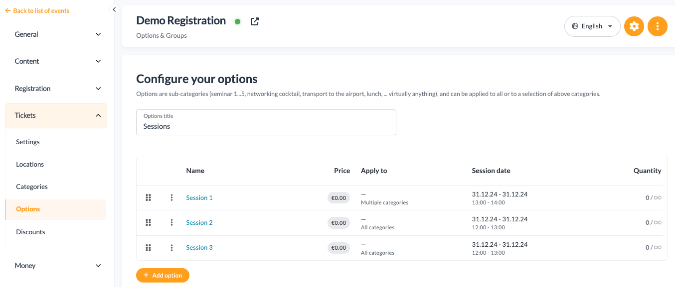Open the three-dot menu for Session 3
Viewport: 675px width, 287px height.
tap(171, 248)
